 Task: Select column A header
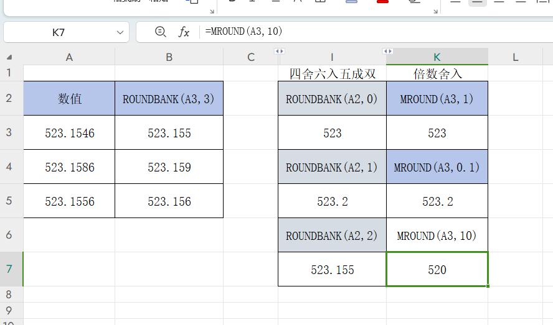click(69, 57)
